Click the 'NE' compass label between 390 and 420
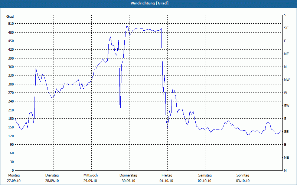The image size is (297, 185). click(x=286, y=54)
